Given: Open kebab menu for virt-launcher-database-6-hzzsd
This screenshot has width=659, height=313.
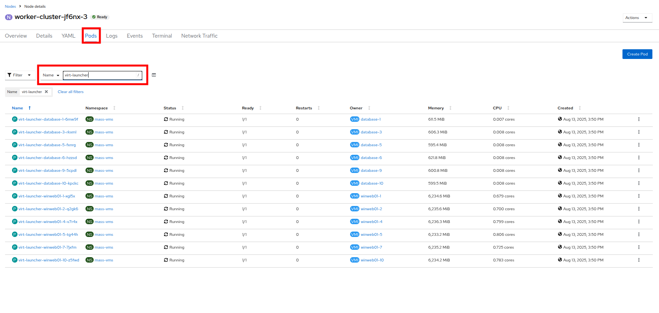Looking at the screenshot, I should tap(639, 158).
